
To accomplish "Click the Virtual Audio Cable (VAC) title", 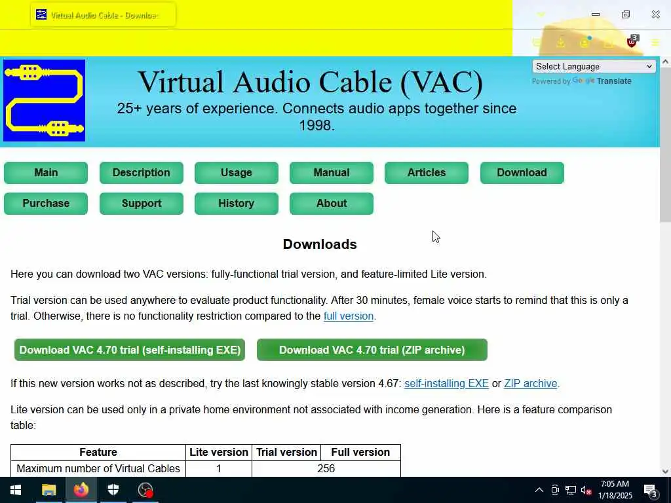I will tap(310, 82).
